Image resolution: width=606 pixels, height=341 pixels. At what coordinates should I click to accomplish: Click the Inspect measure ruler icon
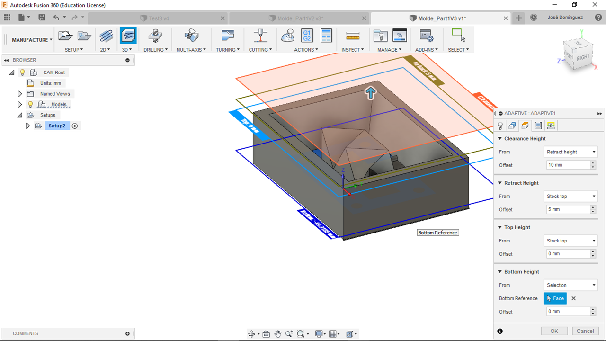click(353, 36)
